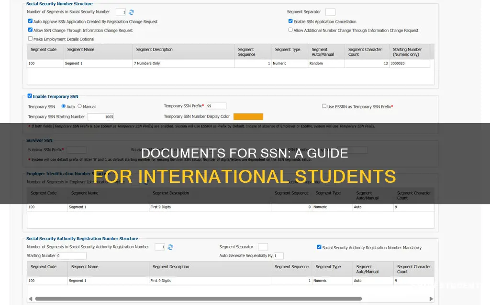The width and height of the screenshot is (490, 305).
Task: Check Use ESSRN as Temporary SSN Prefix
Action: (324, 106)
